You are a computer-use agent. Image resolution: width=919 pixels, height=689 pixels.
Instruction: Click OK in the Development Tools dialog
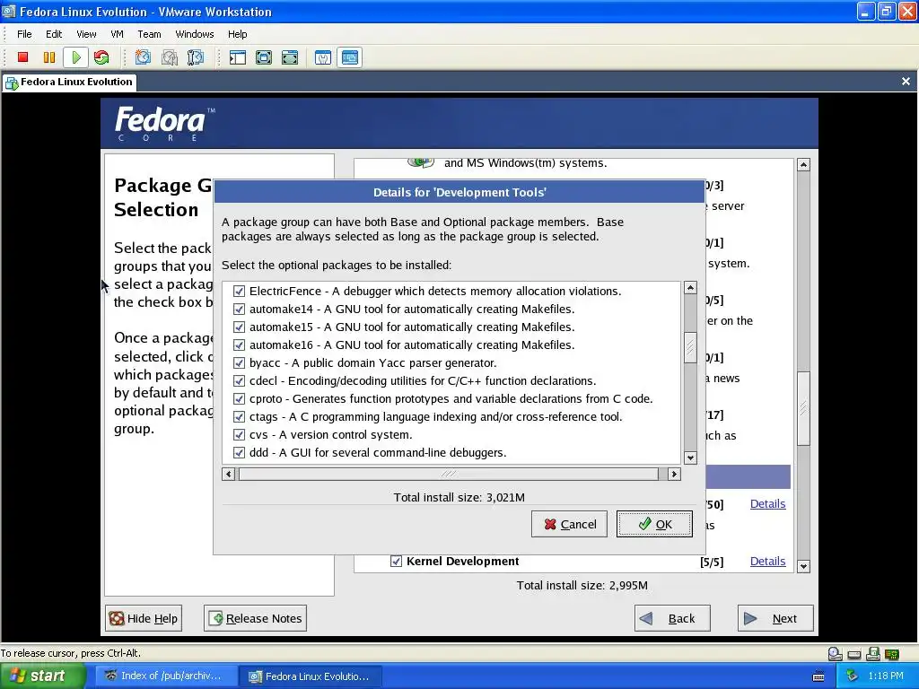pos(654,524)
